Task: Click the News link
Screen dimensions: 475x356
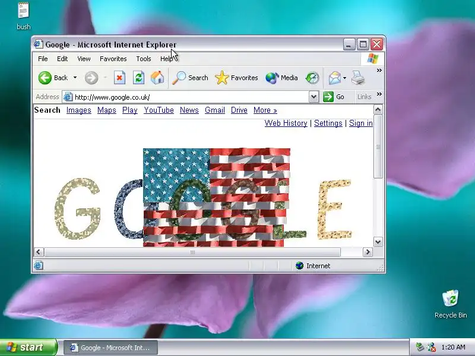Action: coord(189,110)
